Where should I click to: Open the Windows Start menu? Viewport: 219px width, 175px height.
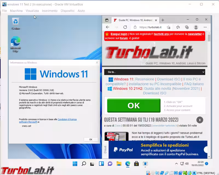75,164
